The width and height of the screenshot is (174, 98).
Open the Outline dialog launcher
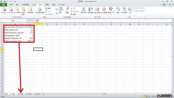pyautogui.click(x=145, y=17)
